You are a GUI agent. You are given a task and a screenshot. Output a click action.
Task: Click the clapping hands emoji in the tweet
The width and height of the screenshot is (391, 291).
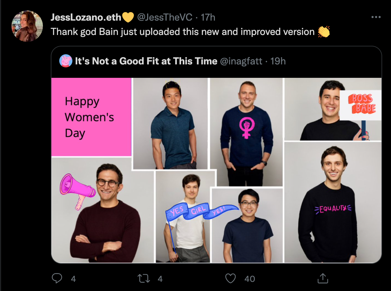pyautogui.click(x=324, y=32)
